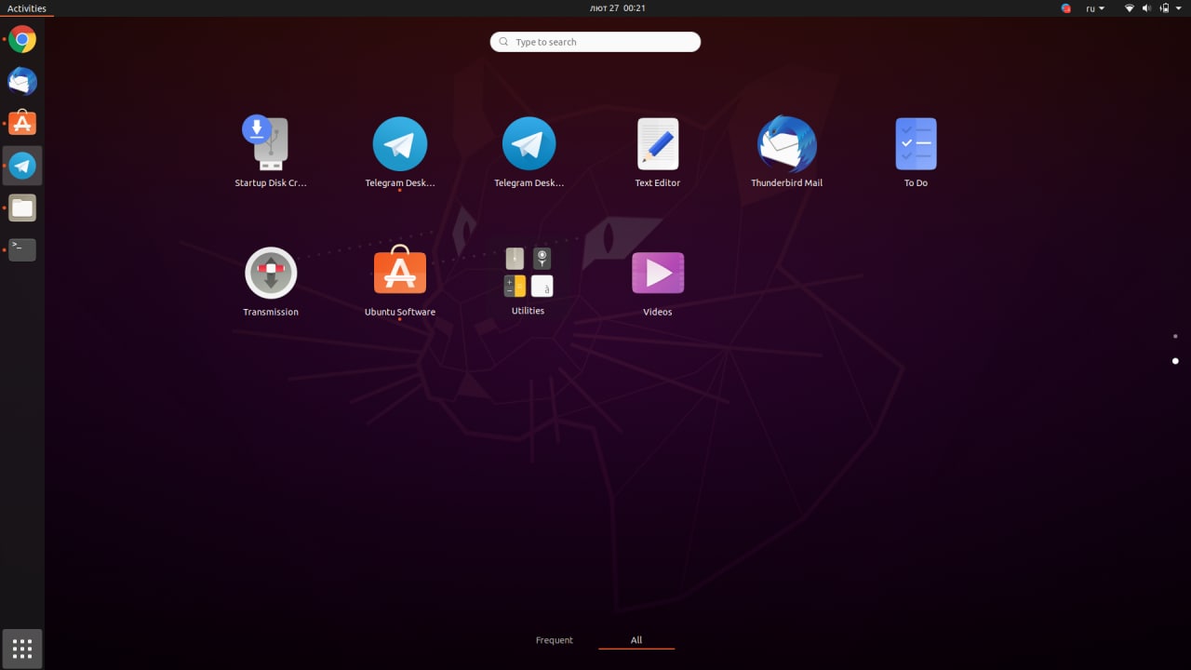This screenshot has height=670, width=1191.
Task: Click the Show Applications grid button
Action: [x=22, y=648]
